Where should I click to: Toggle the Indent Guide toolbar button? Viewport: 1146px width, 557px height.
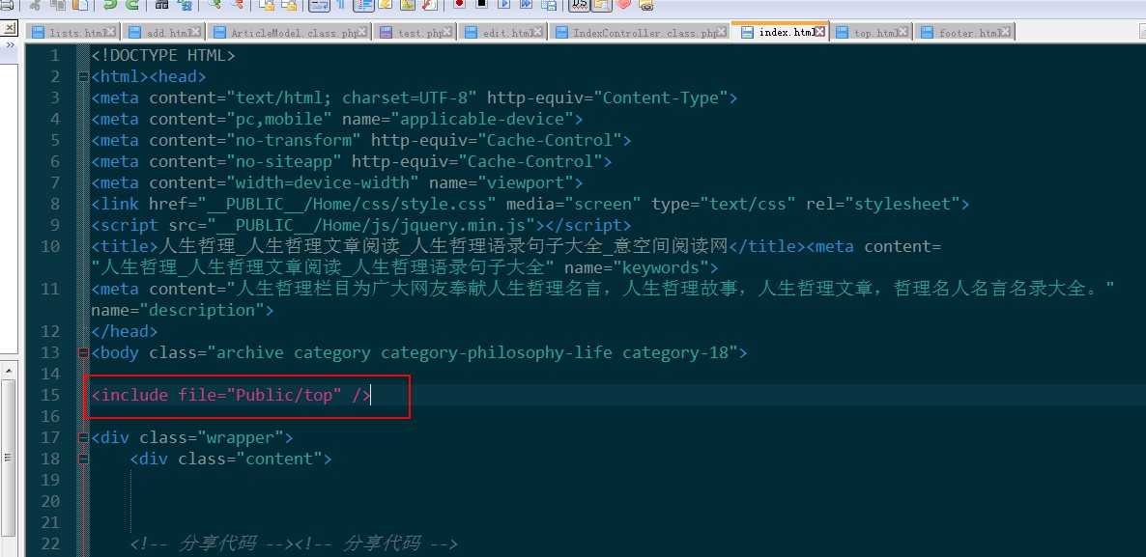[364, 5]
